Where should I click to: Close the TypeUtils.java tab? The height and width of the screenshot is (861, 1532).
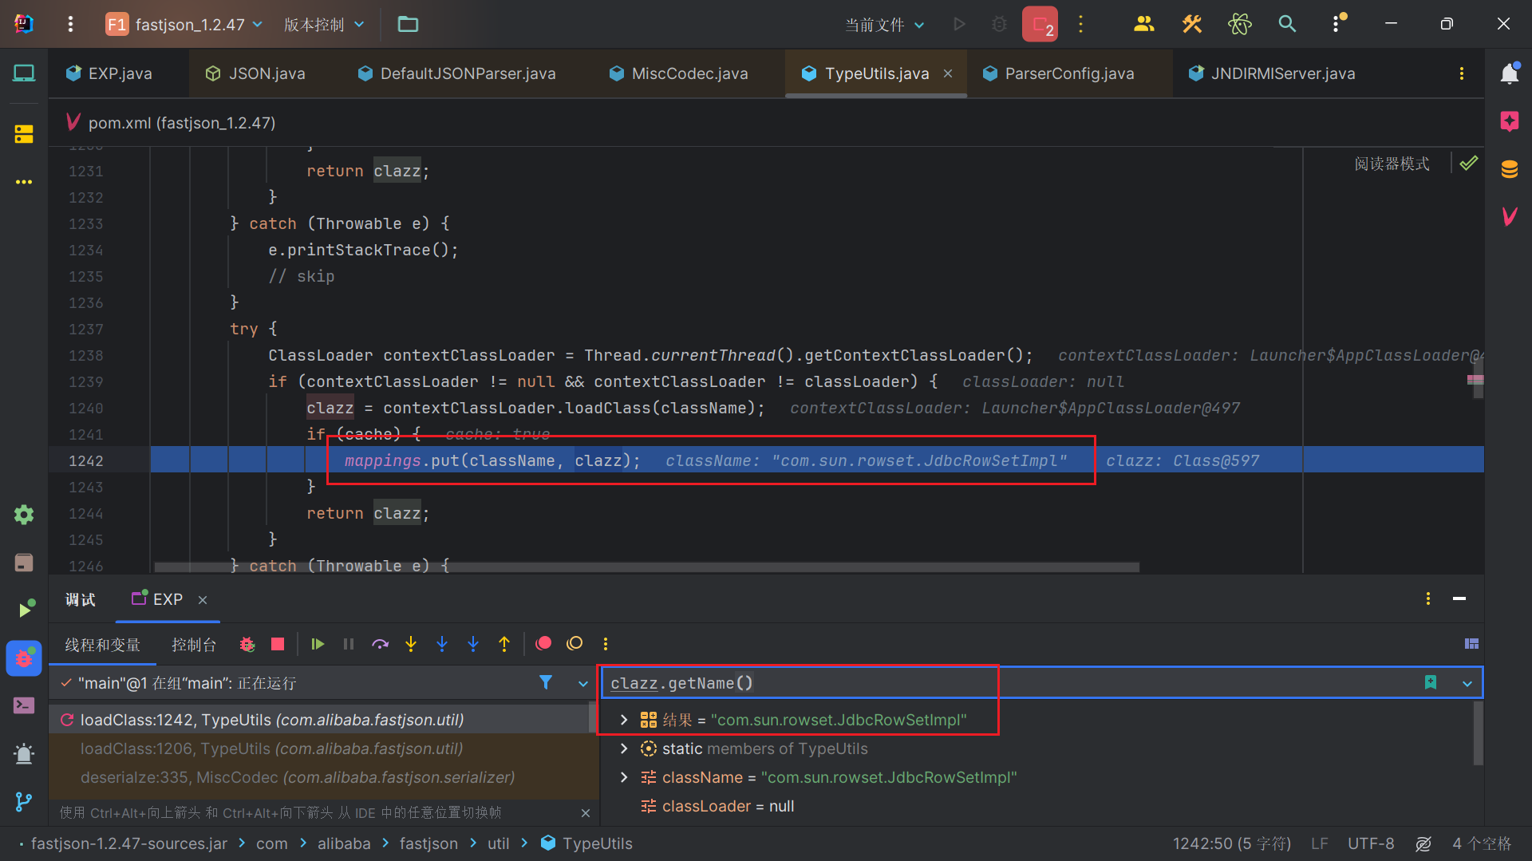tap(948, 73)
